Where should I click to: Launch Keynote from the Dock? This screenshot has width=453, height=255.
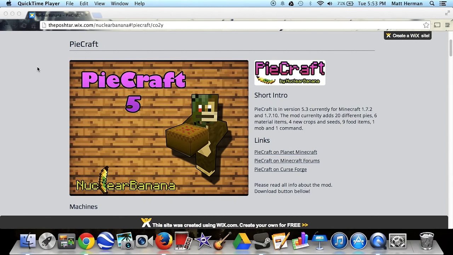point(320,241)
